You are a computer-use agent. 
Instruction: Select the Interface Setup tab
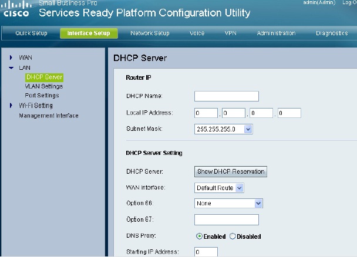click(x=89, y=33)
